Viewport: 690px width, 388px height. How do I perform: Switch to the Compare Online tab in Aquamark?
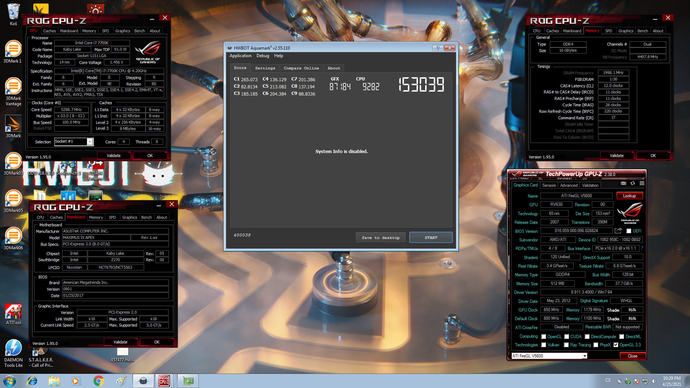[301, 68]
